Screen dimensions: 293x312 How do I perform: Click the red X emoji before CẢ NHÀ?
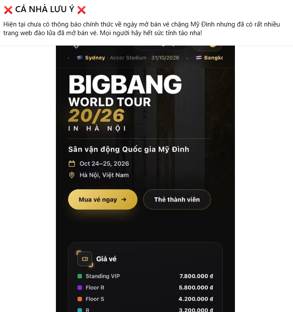(x=8, y=10)
